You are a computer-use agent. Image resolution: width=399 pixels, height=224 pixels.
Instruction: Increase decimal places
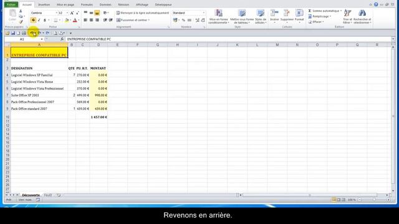pyautogui.click(x=197, y=20)
